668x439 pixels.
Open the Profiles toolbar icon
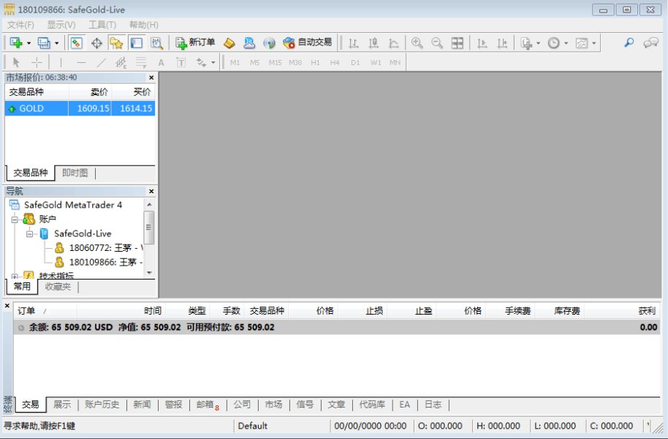43,42
